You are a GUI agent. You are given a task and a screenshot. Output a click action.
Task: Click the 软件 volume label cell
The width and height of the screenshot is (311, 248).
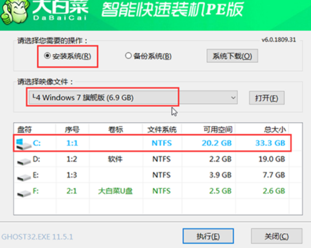click(115, 159)
